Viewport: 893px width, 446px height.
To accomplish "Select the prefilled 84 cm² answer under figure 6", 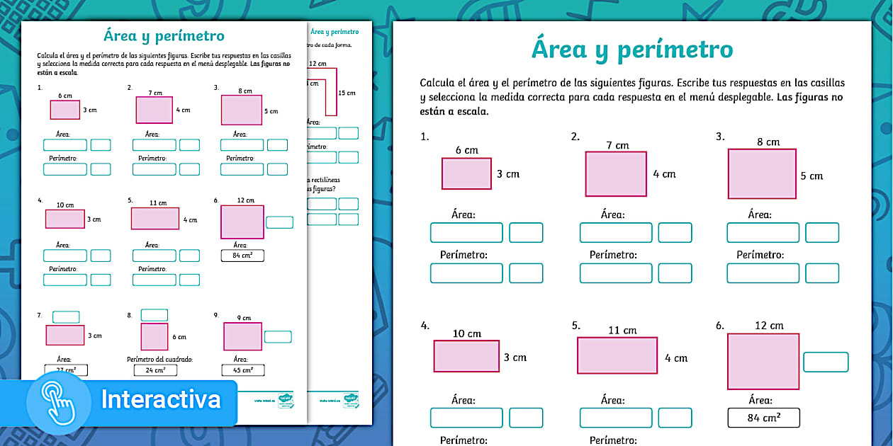I will 763,417.
